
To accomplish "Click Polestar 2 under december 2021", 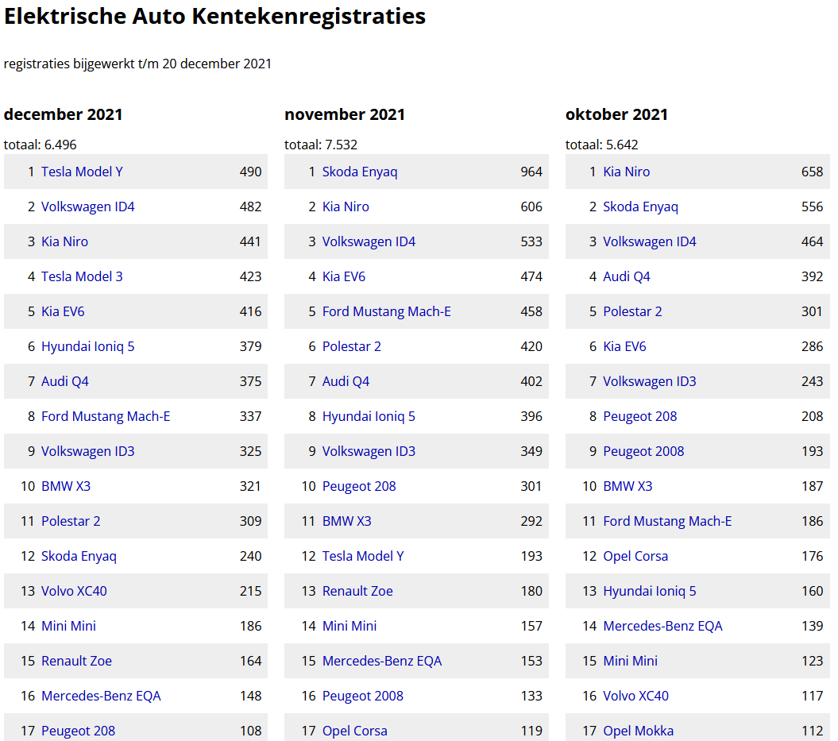I will (x=71, y=521).
